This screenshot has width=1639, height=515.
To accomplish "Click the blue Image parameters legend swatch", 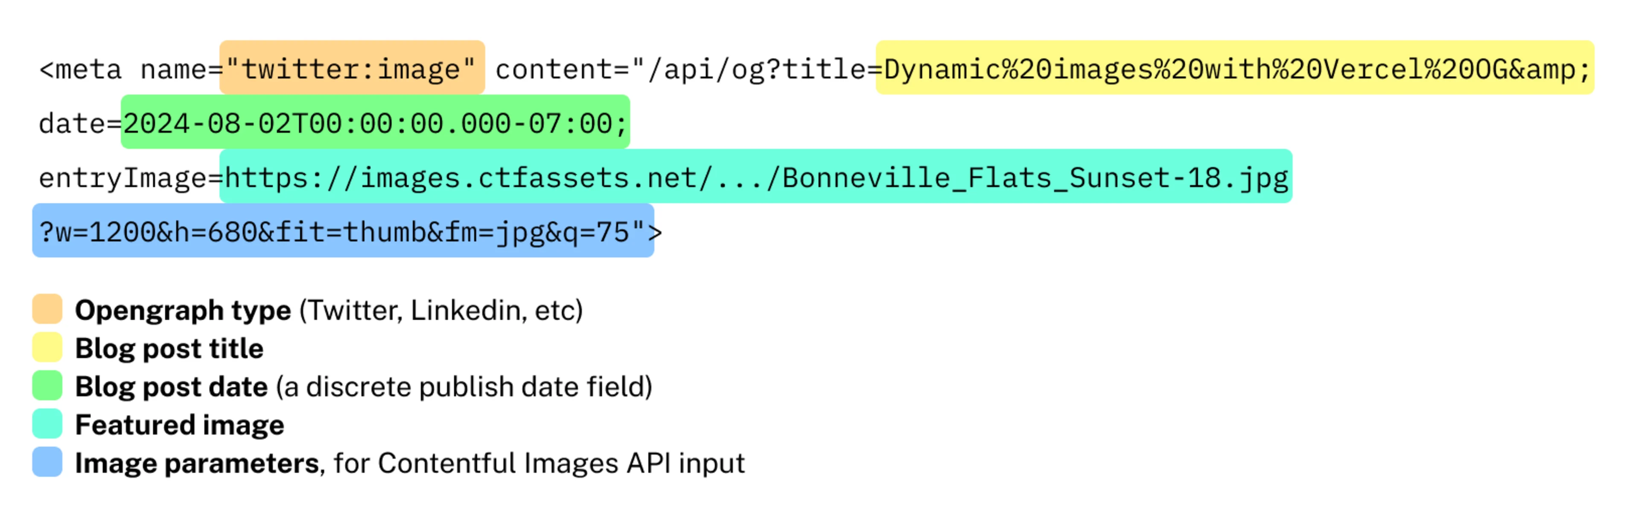I will coord(47,462).
